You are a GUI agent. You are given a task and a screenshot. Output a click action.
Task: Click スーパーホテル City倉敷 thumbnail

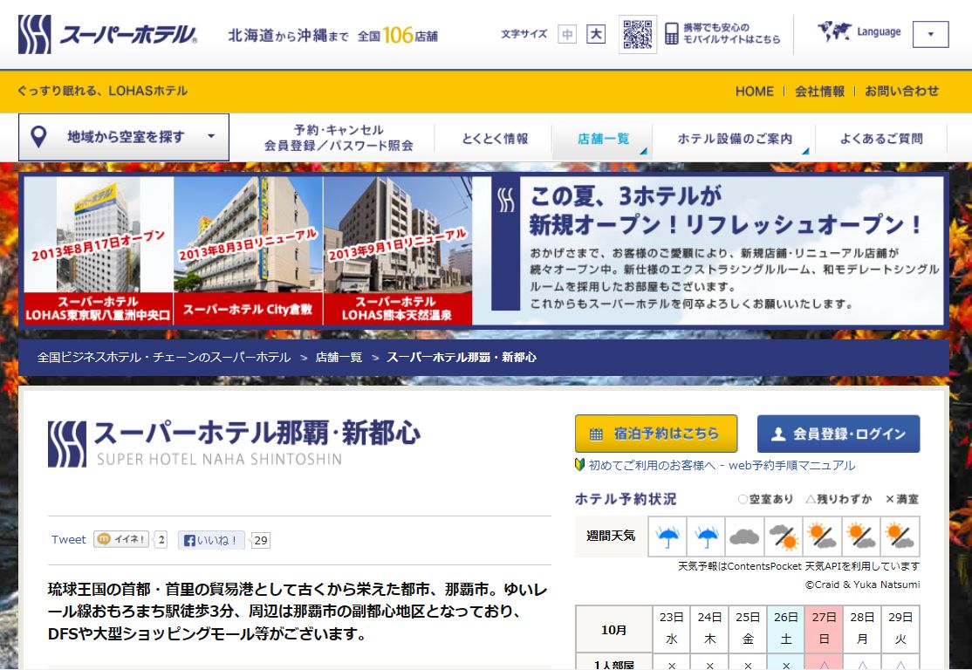(248, 250)
